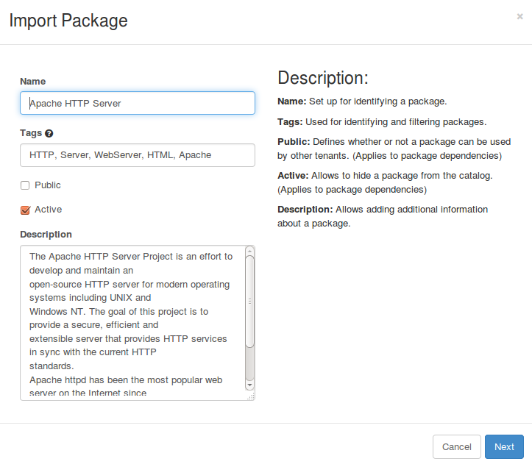Image resolution: width=532 pixels, height=467 pixels.
Task: Cancel the package import
Action: (456, 446)
